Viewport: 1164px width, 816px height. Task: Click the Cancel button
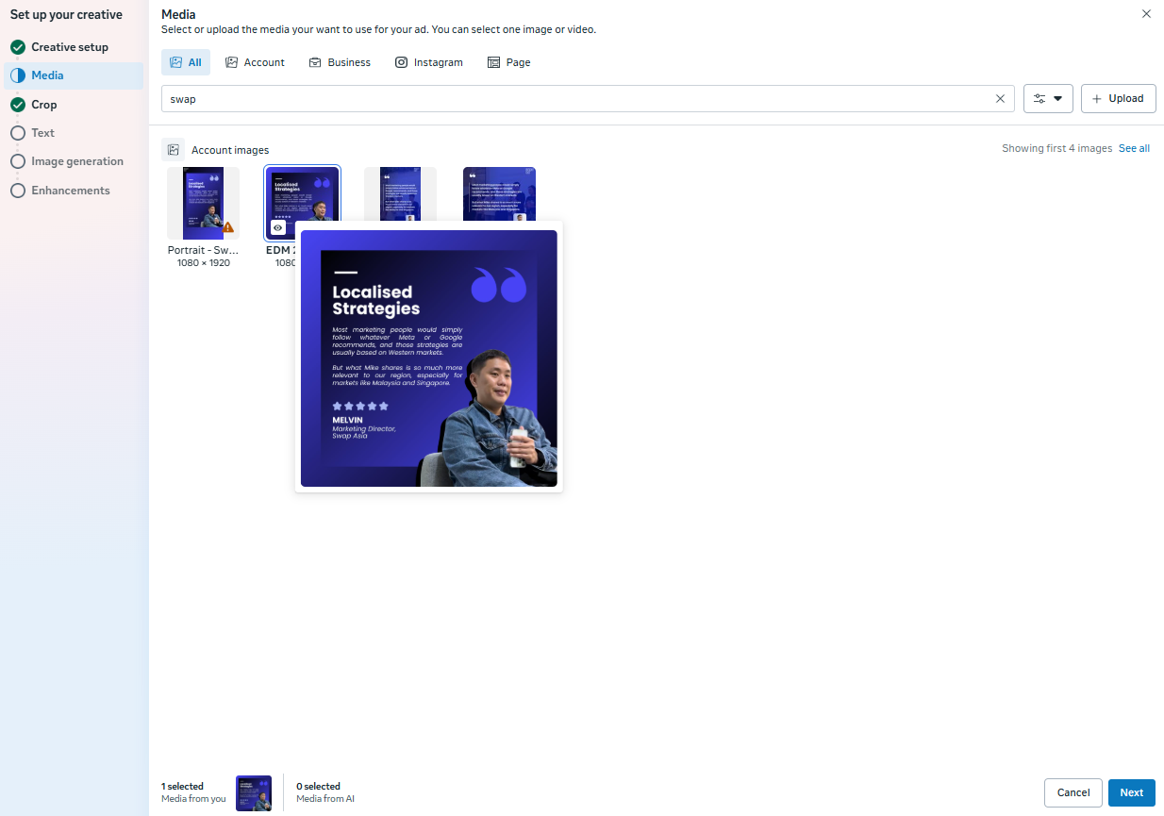coord(1073,792)
